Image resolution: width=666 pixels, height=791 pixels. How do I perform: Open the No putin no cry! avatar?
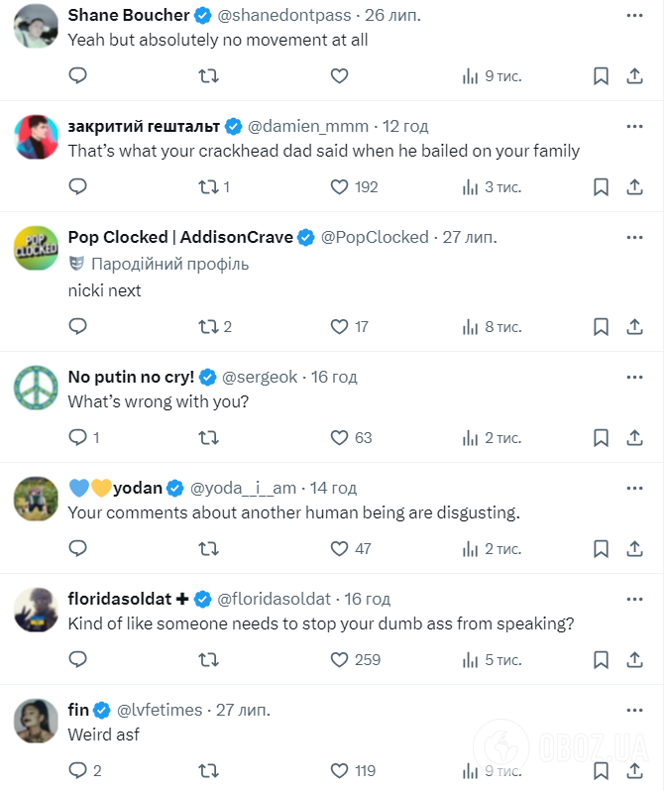(37, 388)
